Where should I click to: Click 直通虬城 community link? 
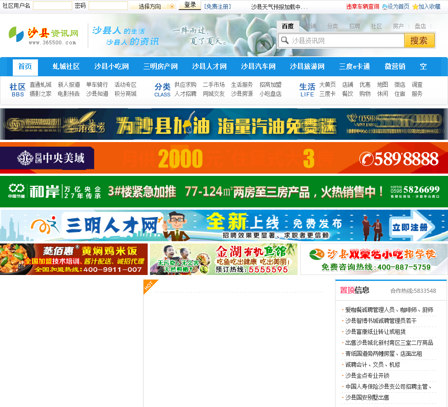(x=41, y=85)
